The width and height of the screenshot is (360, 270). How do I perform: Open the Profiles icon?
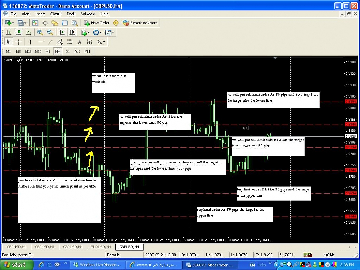click(21, 23)
